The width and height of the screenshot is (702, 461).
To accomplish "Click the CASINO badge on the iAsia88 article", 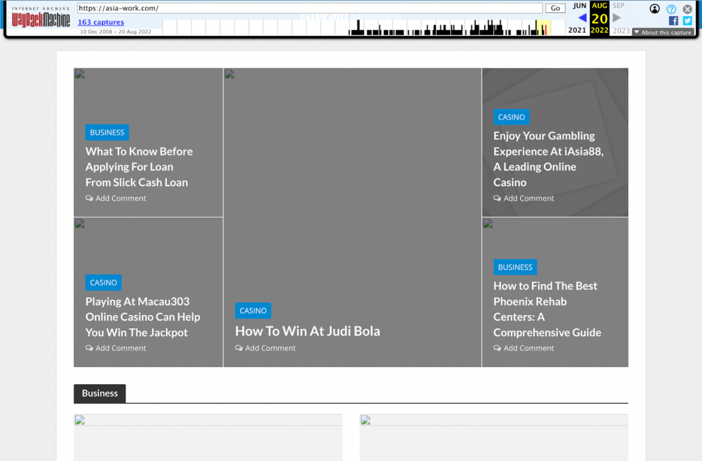I will pyautogui.click(x=511, y=117).
